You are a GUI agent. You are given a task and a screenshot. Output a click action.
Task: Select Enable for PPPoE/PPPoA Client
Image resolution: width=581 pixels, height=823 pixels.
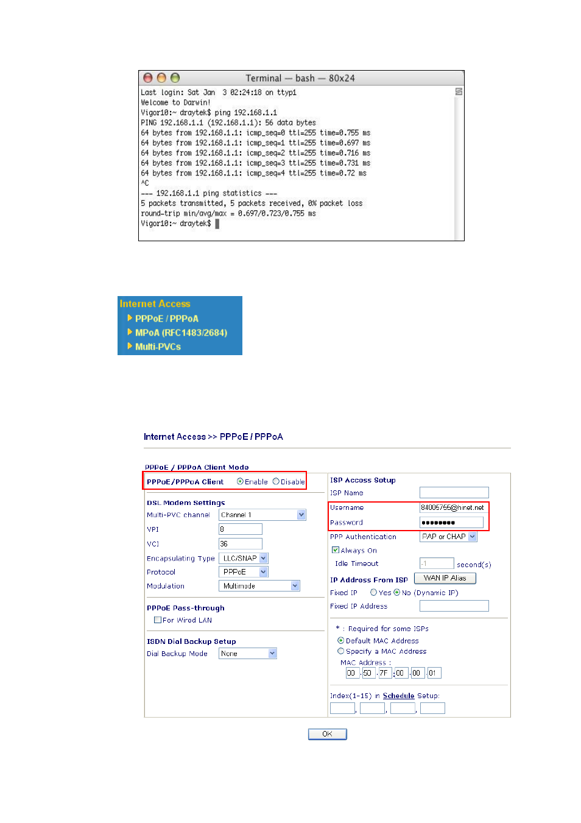(240, 481)
